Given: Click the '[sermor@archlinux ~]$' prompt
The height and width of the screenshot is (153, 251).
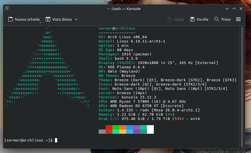Looking at the screenshot, I should click(28, 140).
